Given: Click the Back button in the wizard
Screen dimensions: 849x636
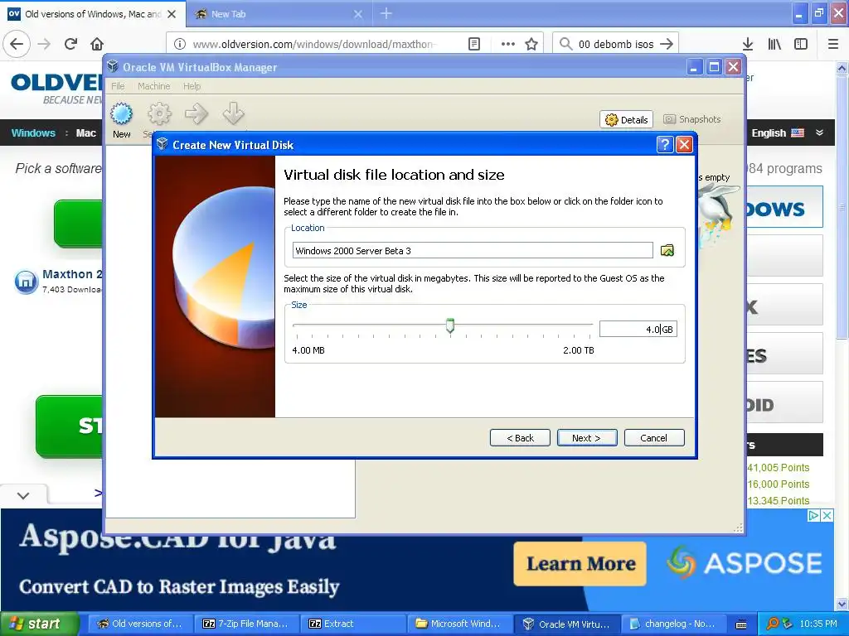Looking at the screenshot, I should 520,438.
